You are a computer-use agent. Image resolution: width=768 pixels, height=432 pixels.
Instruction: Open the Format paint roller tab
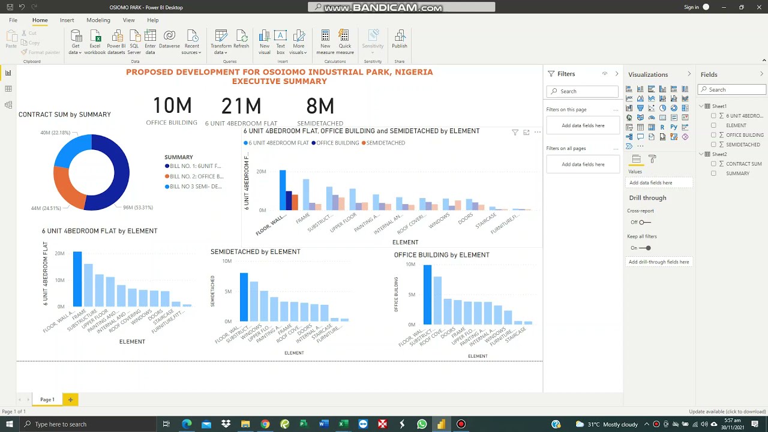[x=652, y=159]
